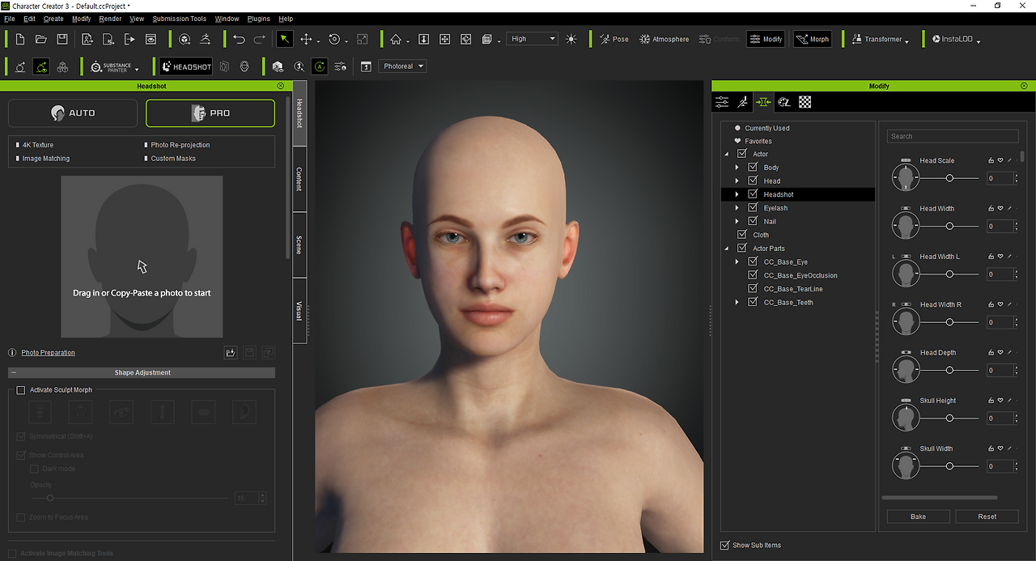
Task: Activate the Select arrow tool
Action: coord(285,39)
